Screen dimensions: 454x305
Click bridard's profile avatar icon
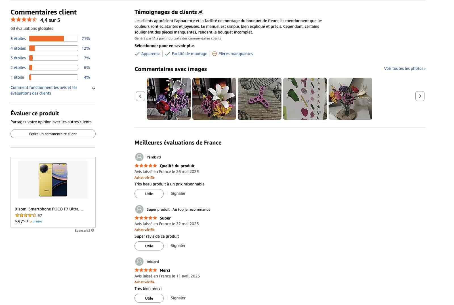point(139,262)
